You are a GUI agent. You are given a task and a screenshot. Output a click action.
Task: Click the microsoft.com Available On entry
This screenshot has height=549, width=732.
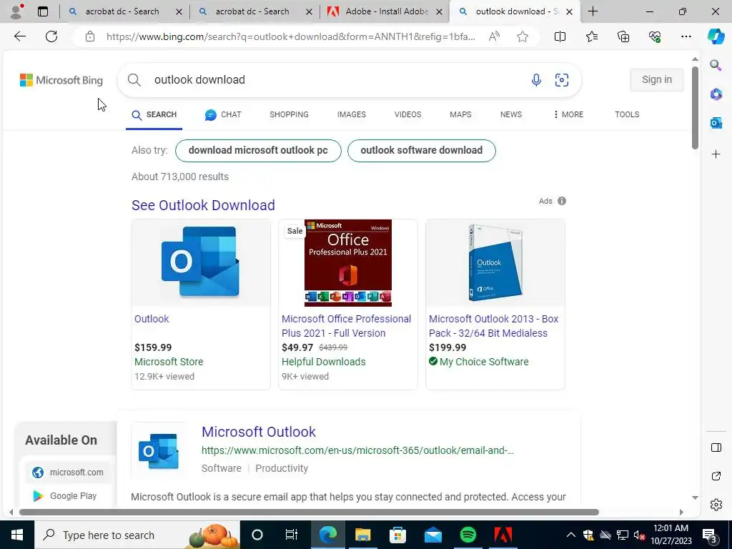tap(68, 473)
